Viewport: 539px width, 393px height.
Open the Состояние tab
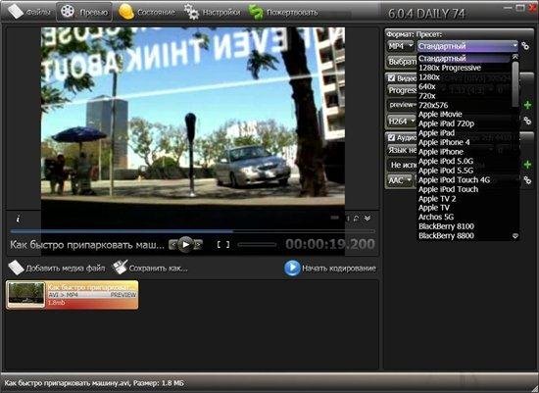point(147,12)
